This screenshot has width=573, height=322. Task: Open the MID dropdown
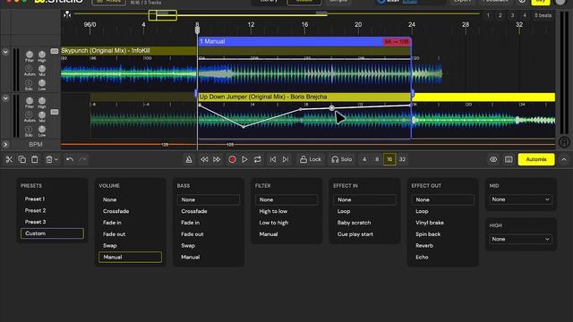click(x=520, y=199)
